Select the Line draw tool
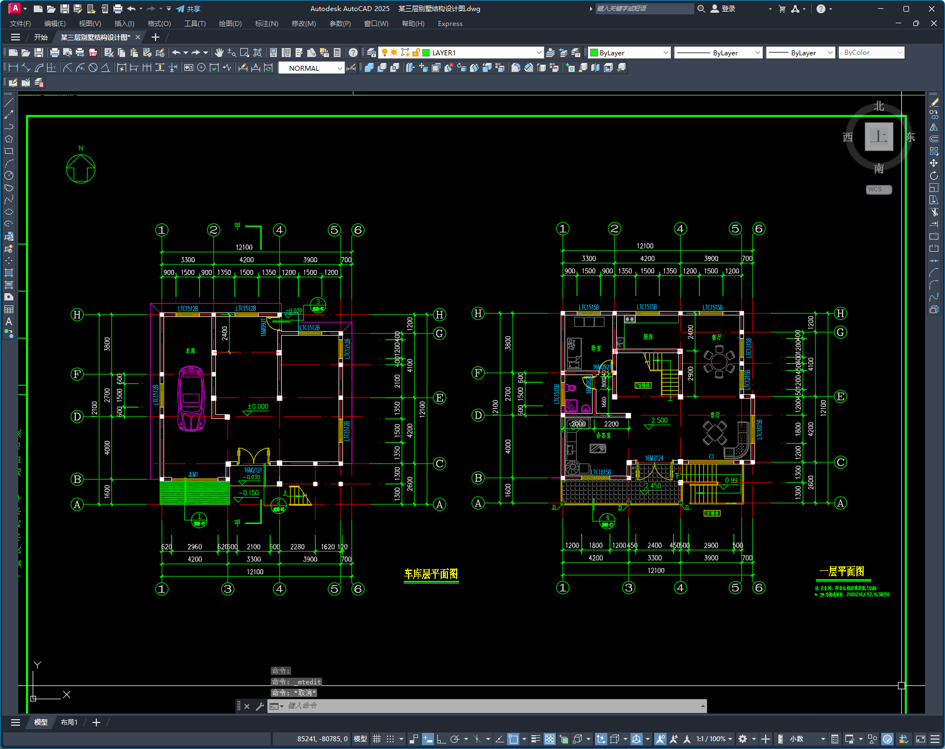Image resolution: width=945 pixels, height=749 pixels. click(x=9, y=103)
